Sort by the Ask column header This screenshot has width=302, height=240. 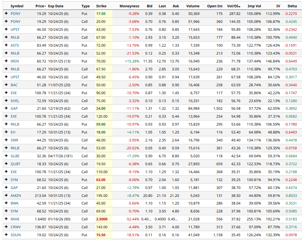176,6
